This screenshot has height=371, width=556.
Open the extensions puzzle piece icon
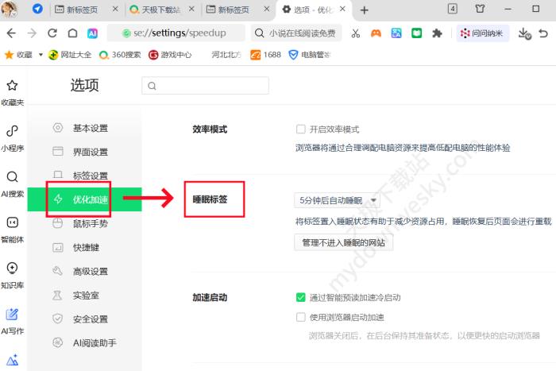point(436,33)
